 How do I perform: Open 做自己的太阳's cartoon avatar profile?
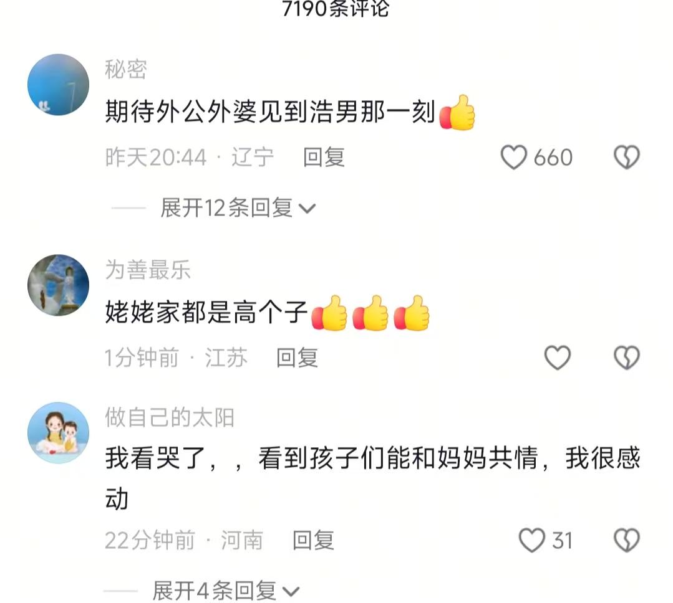[59, 432]
